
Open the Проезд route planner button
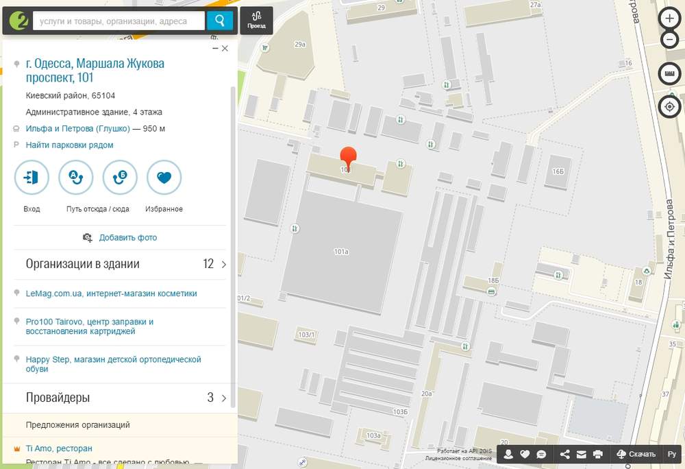pos(256,21)
